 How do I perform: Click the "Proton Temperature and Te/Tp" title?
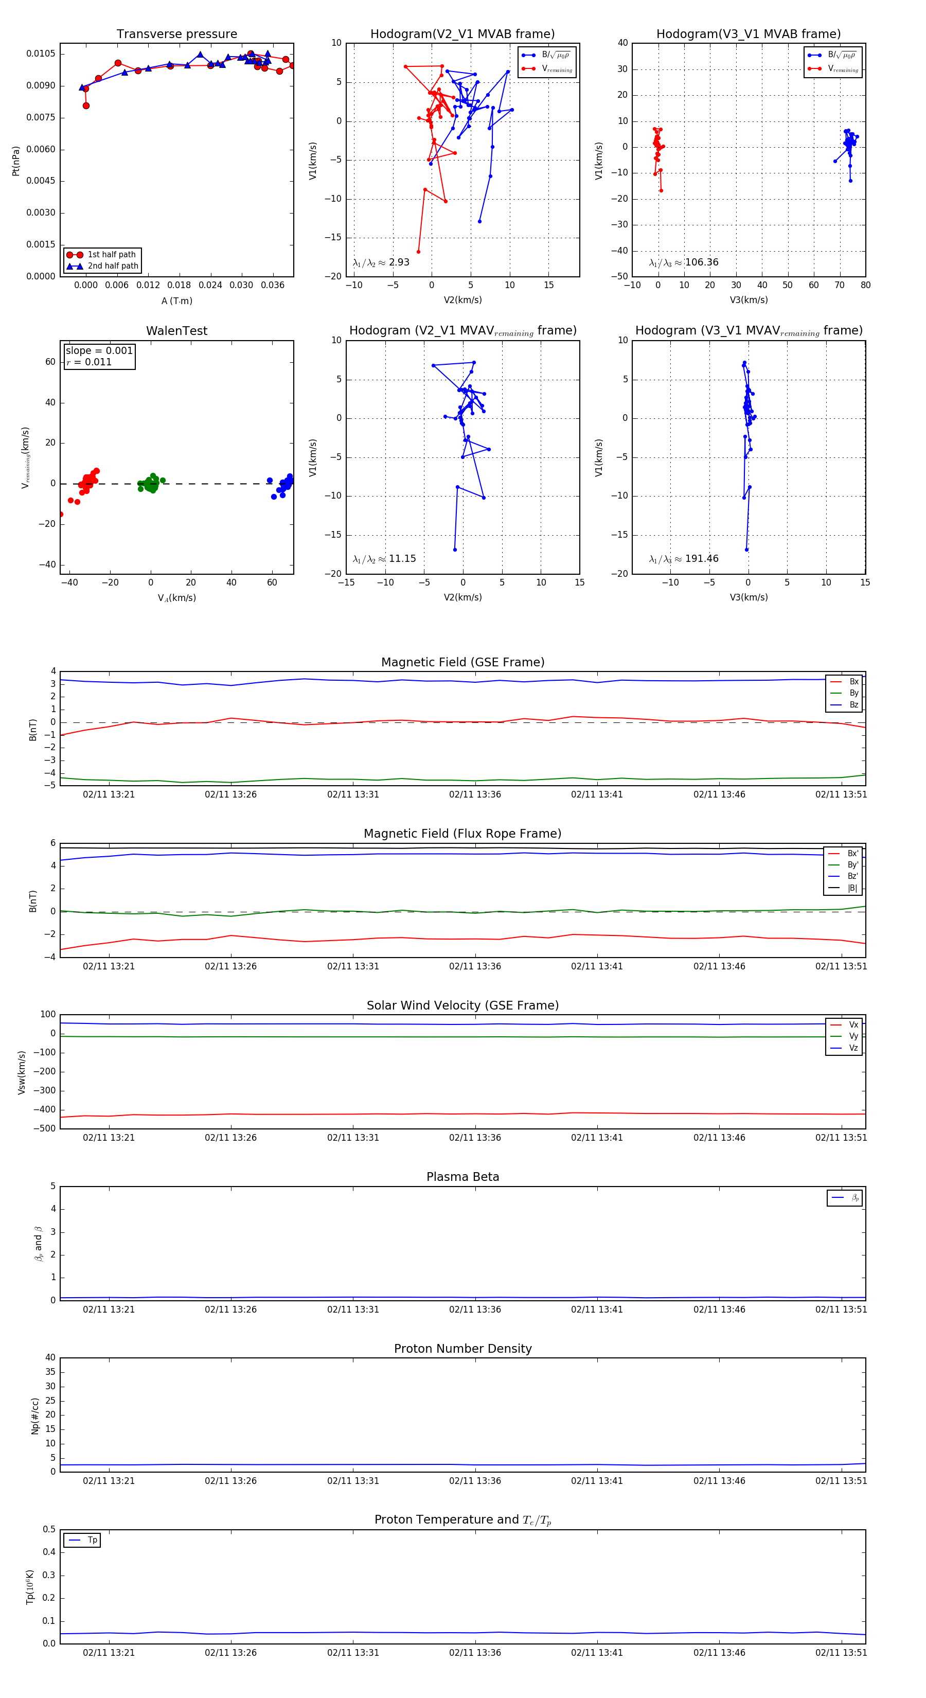coord(462,1519)
